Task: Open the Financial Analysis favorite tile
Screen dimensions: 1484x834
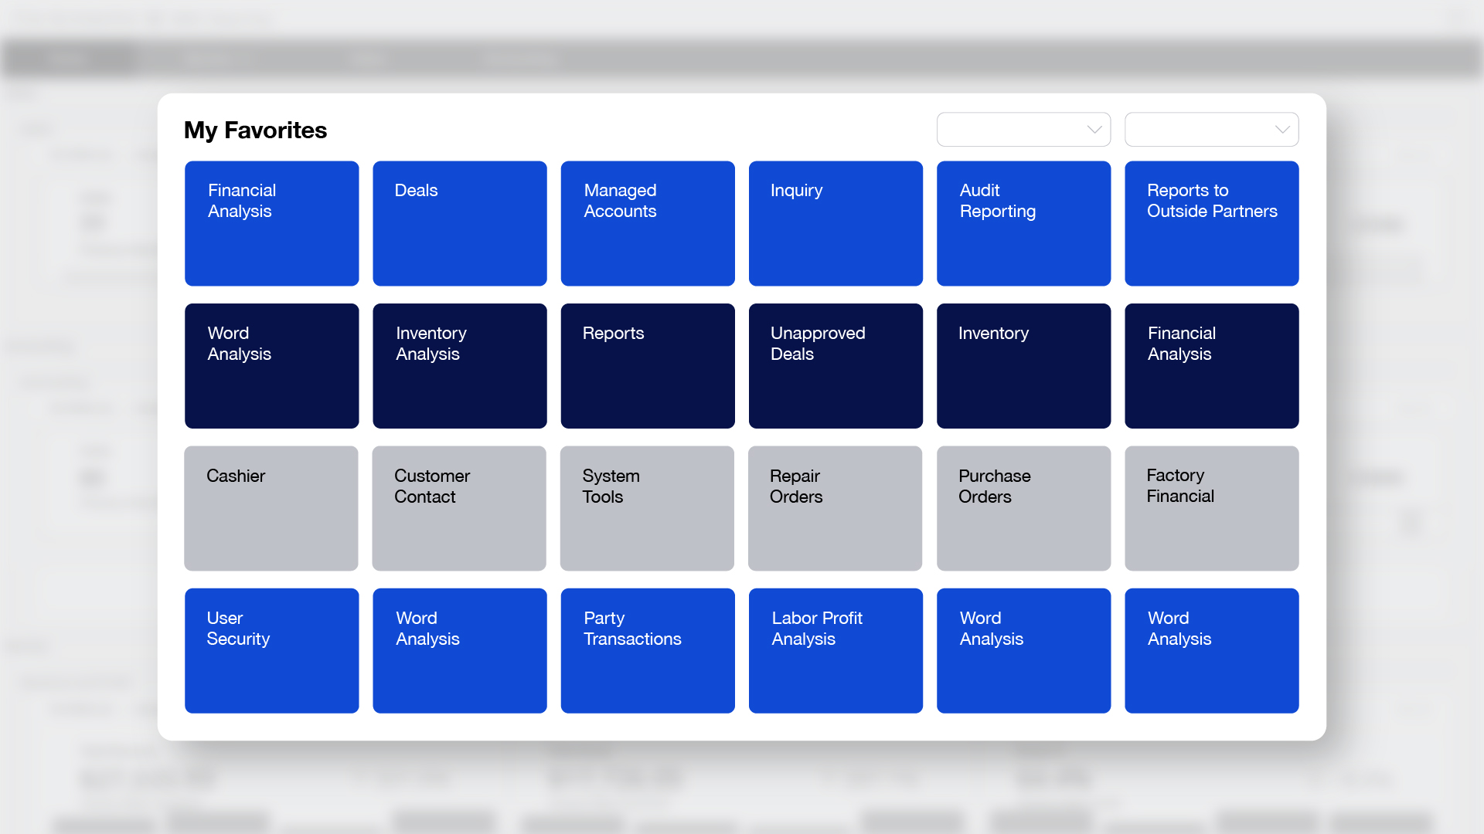Action: (271, 223)
